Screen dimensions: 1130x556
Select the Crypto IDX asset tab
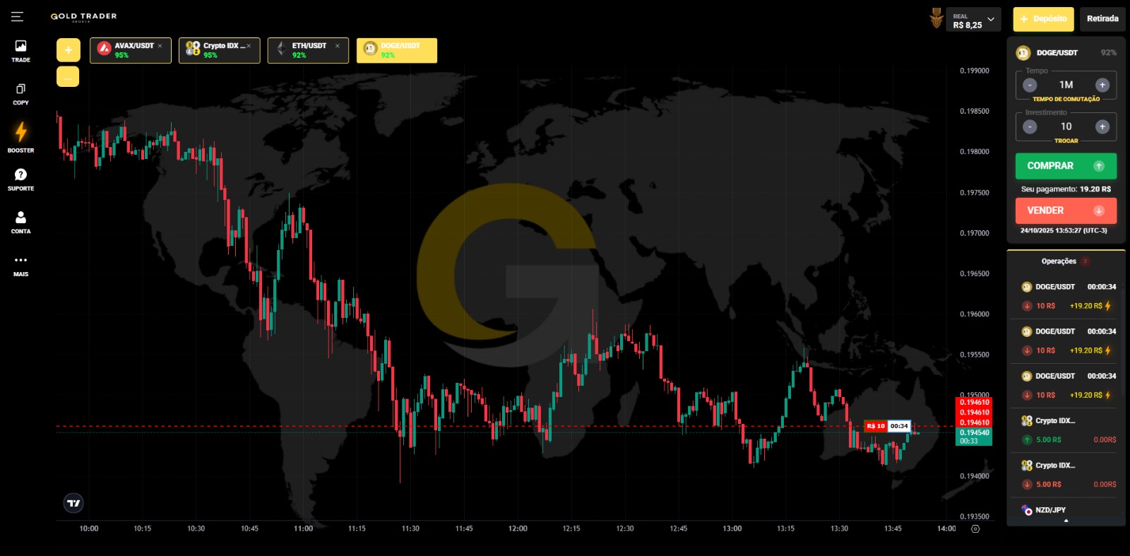[218, 50]
